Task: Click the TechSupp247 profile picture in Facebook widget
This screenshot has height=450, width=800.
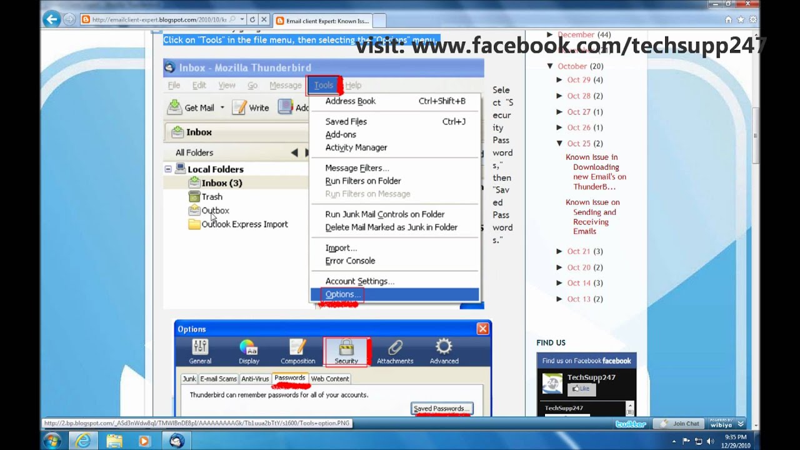Action: 552,384
